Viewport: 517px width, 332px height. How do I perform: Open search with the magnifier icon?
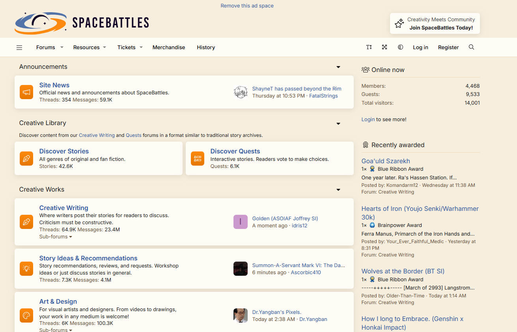(x=471, y=47)
